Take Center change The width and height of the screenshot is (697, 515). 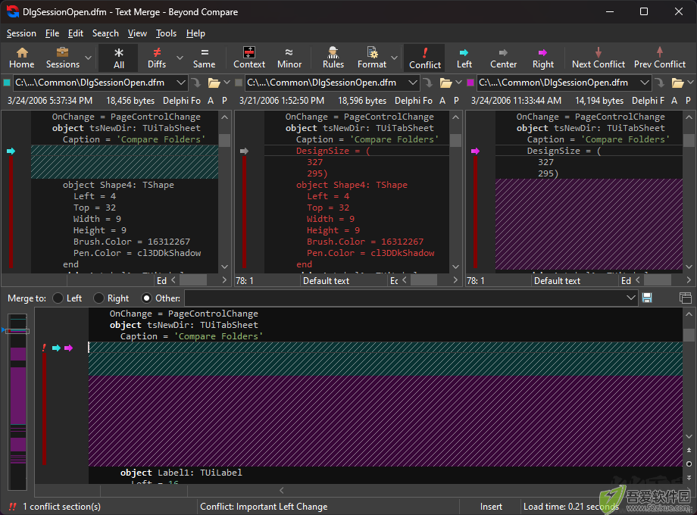tap(503, 58)
